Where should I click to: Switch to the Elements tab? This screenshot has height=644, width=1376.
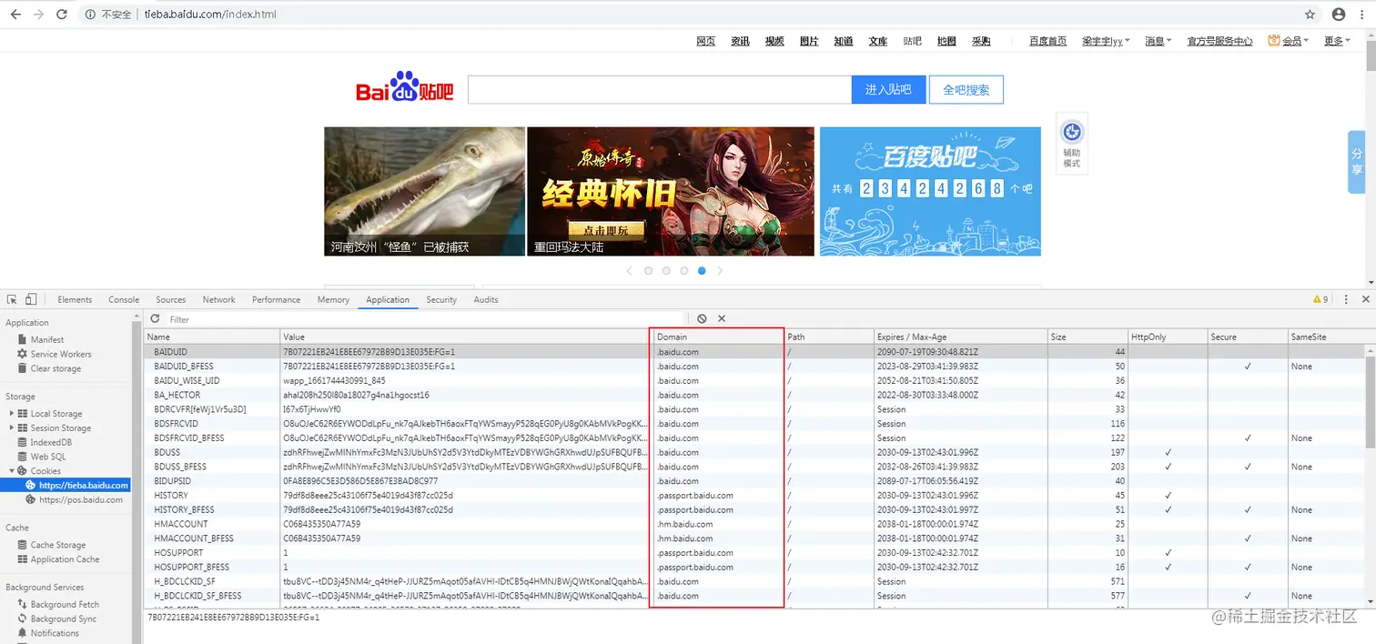point(75,299)
